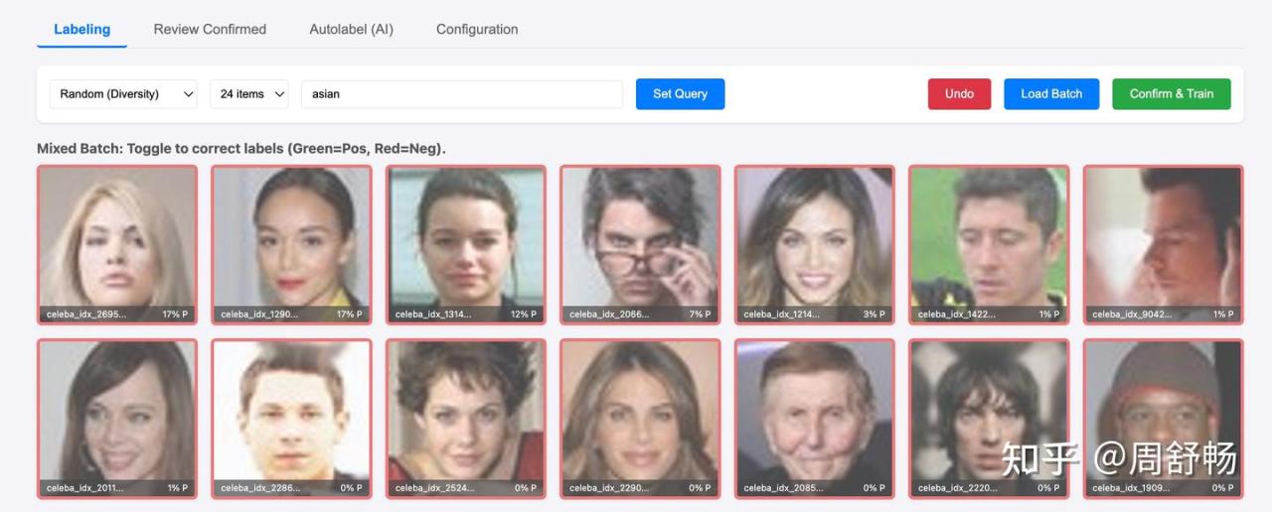This screenshot has height=512, width=1272.
Task: Select the Labeling tab
Action: [x=81, y=29]
